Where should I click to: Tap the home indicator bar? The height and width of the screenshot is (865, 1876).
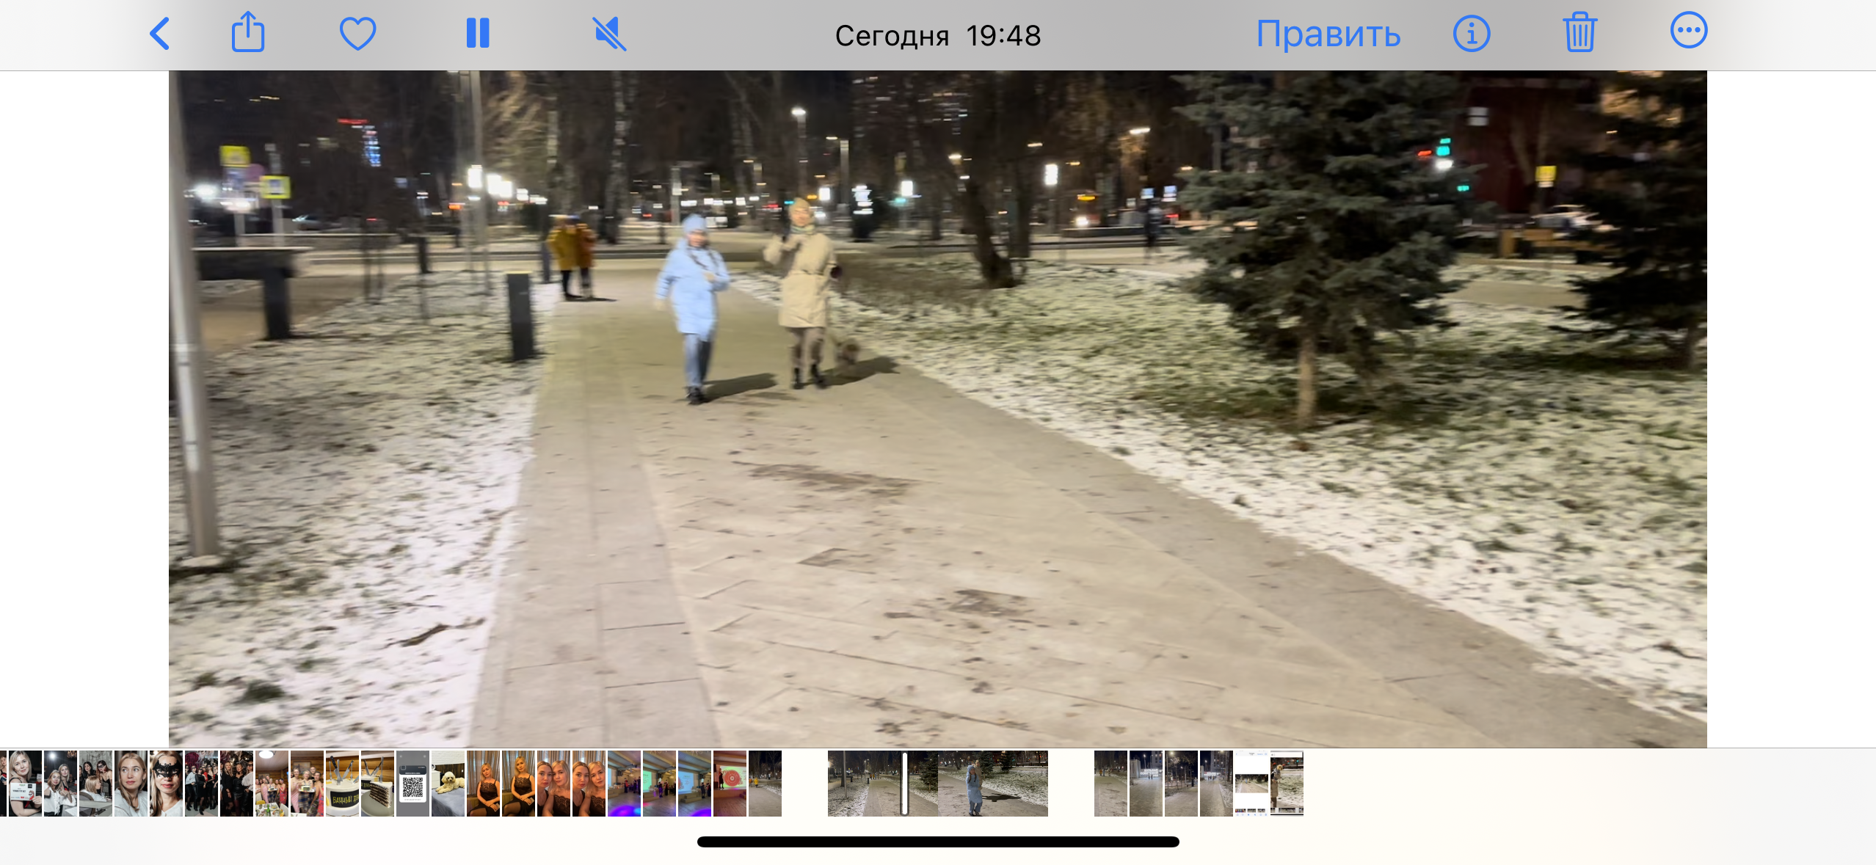[x=937, y=842]
